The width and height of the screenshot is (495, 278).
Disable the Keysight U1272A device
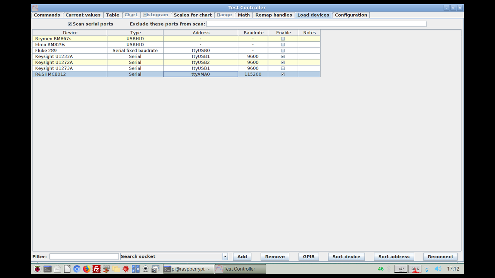click(x=283, y=62)
